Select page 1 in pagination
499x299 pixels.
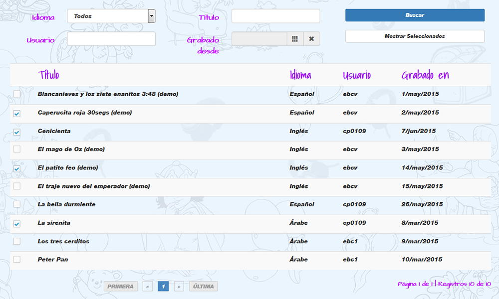click(163, 287)
